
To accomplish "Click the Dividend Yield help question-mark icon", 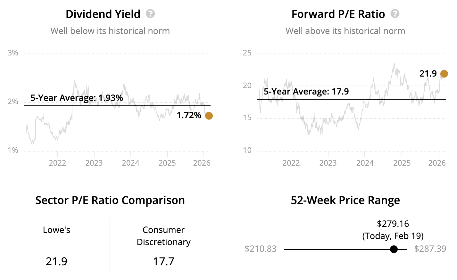I will (150, 14).
